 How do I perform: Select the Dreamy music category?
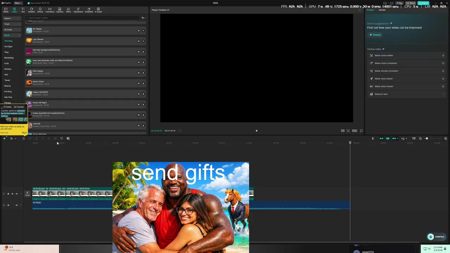pyautogui.click(x=8, y=69)
